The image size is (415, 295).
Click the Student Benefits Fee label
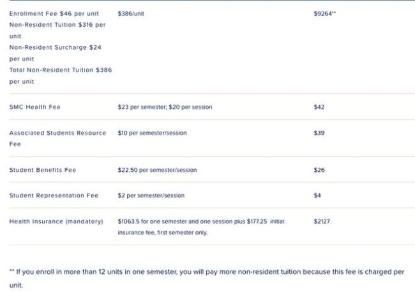[x=42, y=170]
